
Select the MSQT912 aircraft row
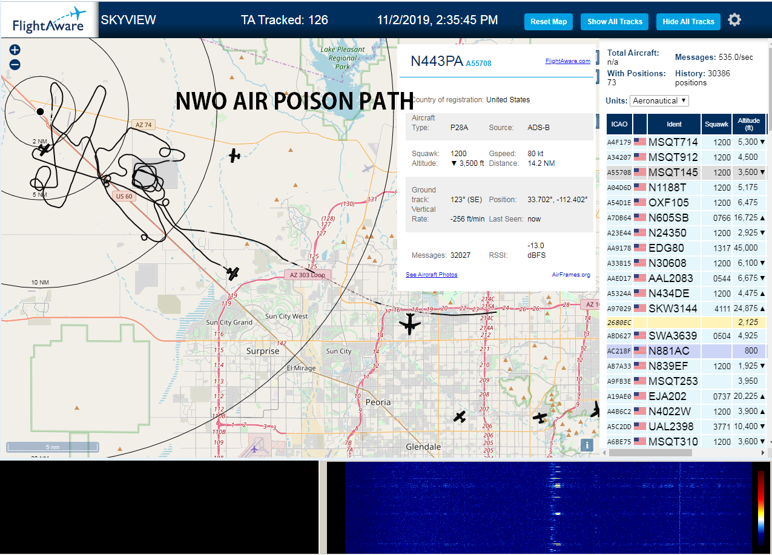pyautogui.click(x=687, y=157)
